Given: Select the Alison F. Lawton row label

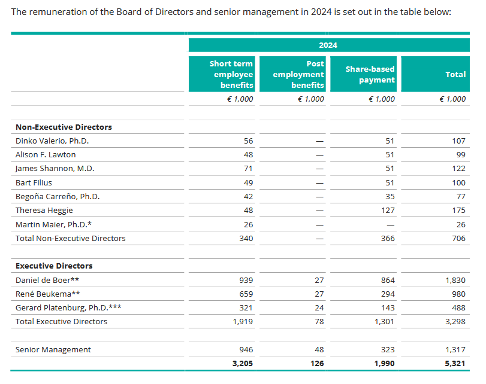Looking at the screenshot, I should coord(46,155).
